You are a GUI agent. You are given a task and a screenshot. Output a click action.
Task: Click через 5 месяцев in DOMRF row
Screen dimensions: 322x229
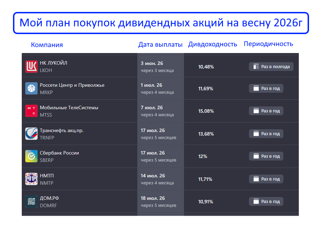pyautogui.click(x=158, y=205)
